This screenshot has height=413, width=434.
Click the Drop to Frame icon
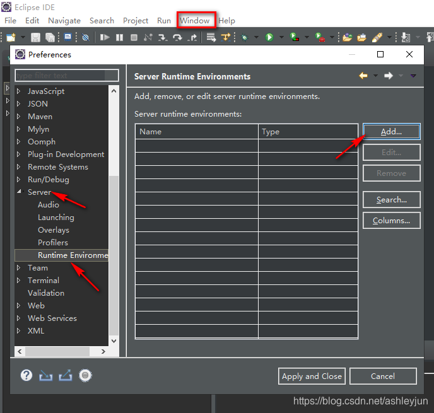click(x=211, y=37)
